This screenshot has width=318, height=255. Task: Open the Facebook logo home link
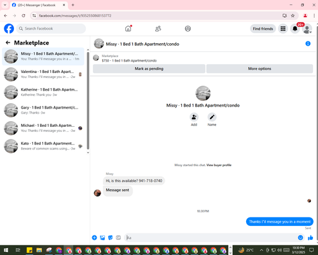tap(9, 29)
